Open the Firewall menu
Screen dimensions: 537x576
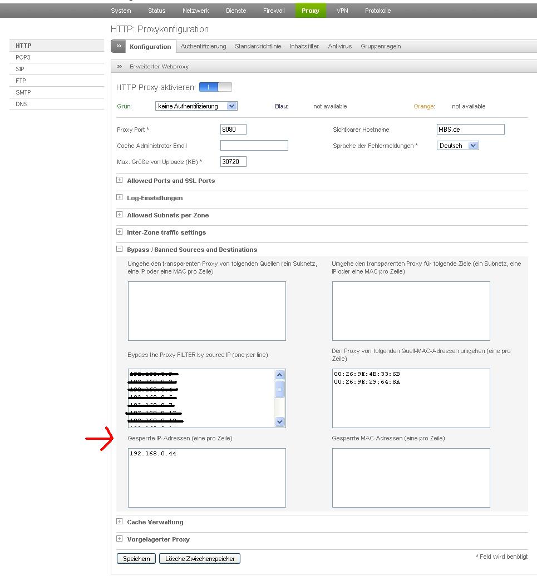pos(274,11)
